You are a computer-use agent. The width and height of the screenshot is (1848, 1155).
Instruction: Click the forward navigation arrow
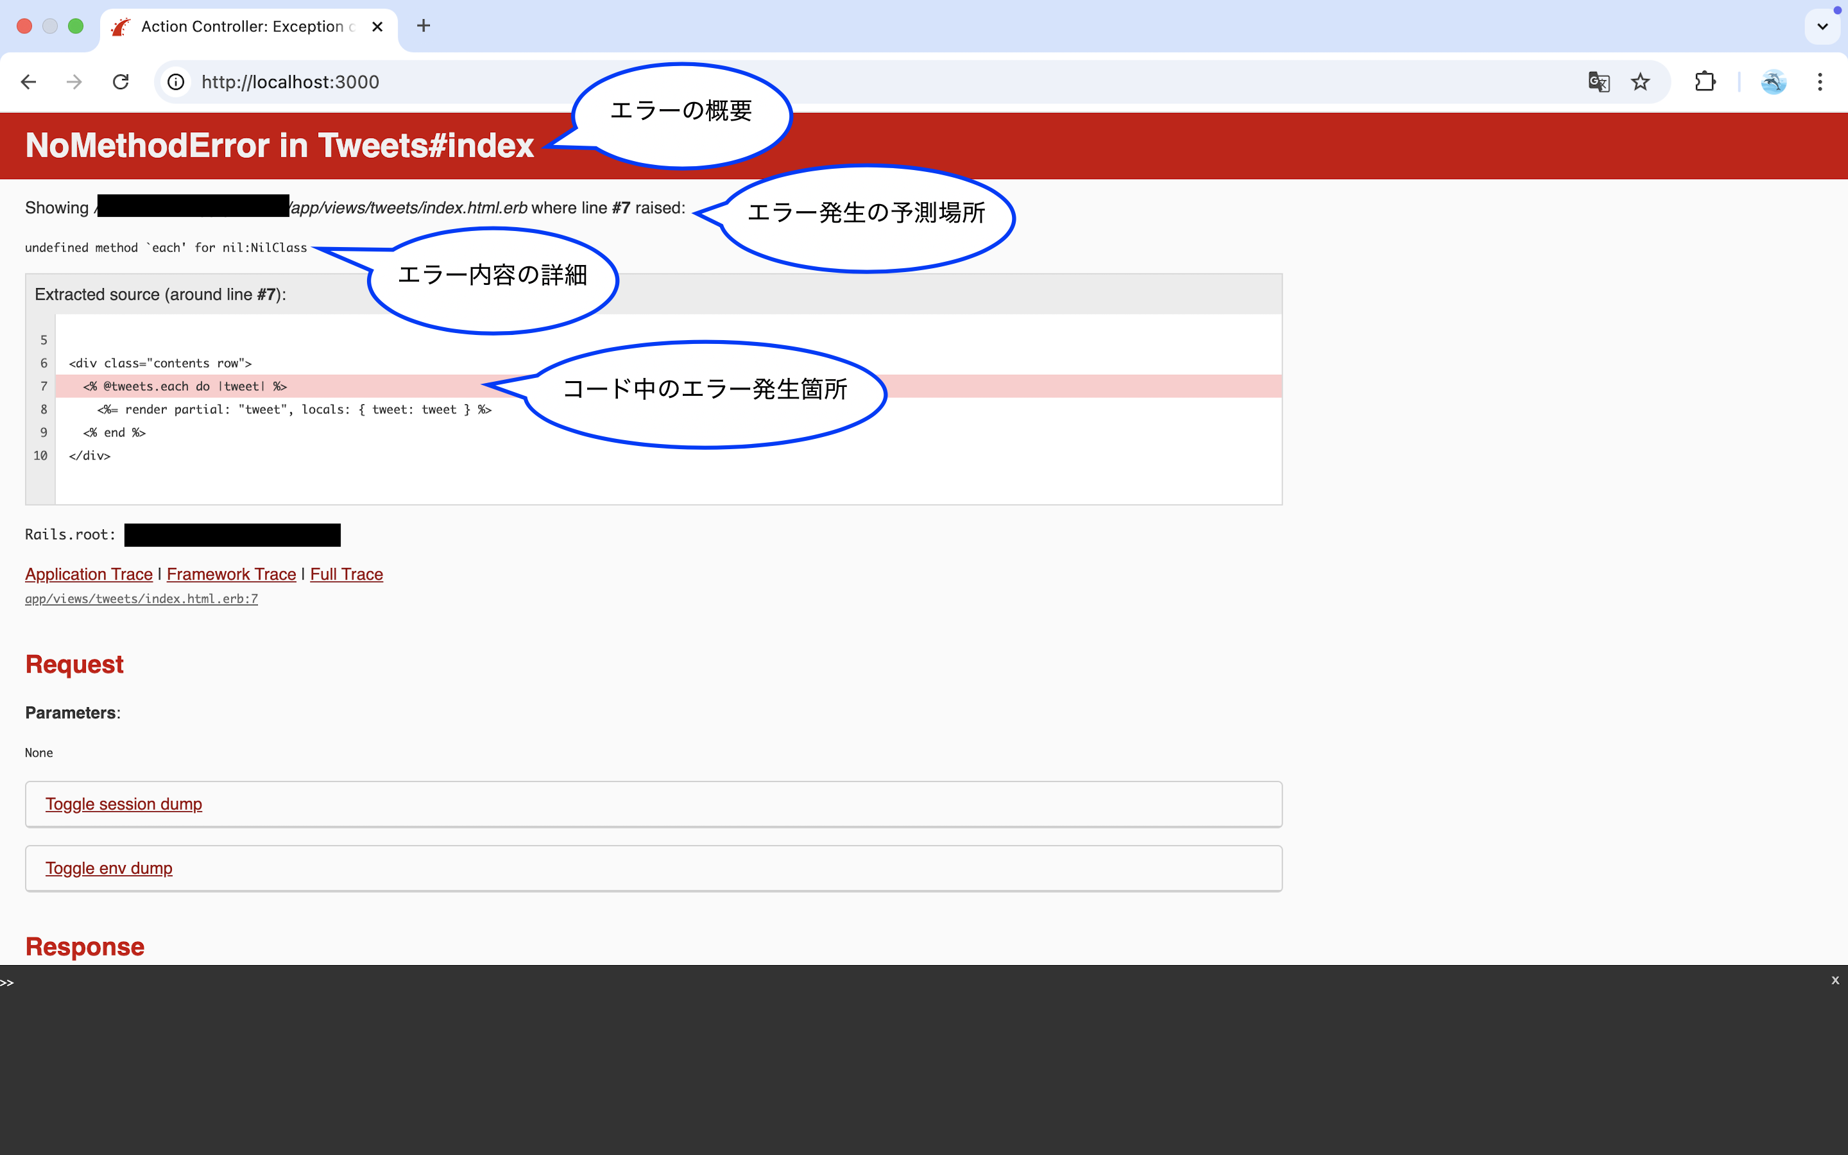(73, 81)
